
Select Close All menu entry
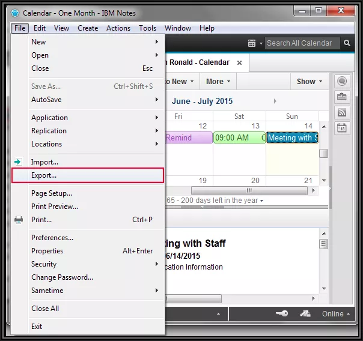click(x=88, y=308)
